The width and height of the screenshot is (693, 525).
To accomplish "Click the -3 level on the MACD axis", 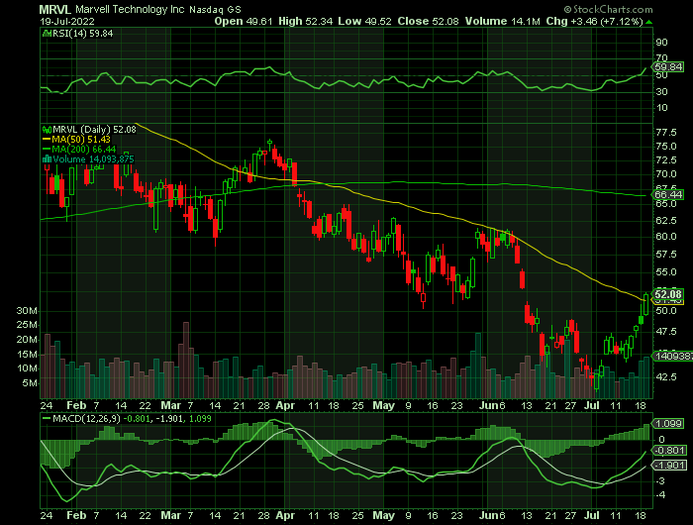I will tap(659, 481).
